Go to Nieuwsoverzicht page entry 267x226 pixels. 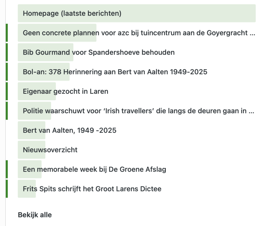pyautogui.click(x=50, y=150)
